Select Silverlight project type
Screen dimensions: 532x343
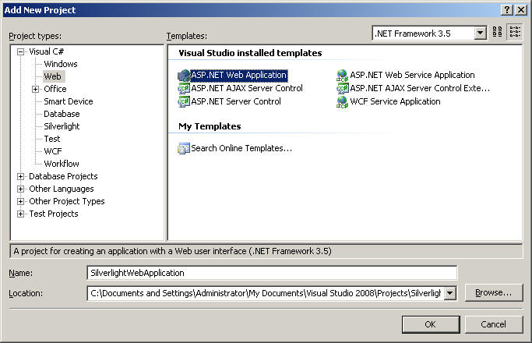62,126
